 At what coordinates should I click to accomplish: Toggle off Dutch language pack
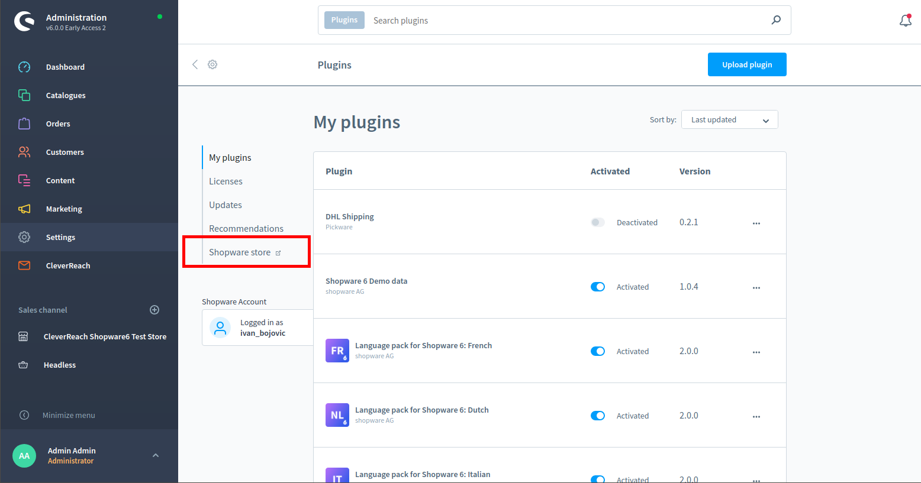click(x=598, y=416)
